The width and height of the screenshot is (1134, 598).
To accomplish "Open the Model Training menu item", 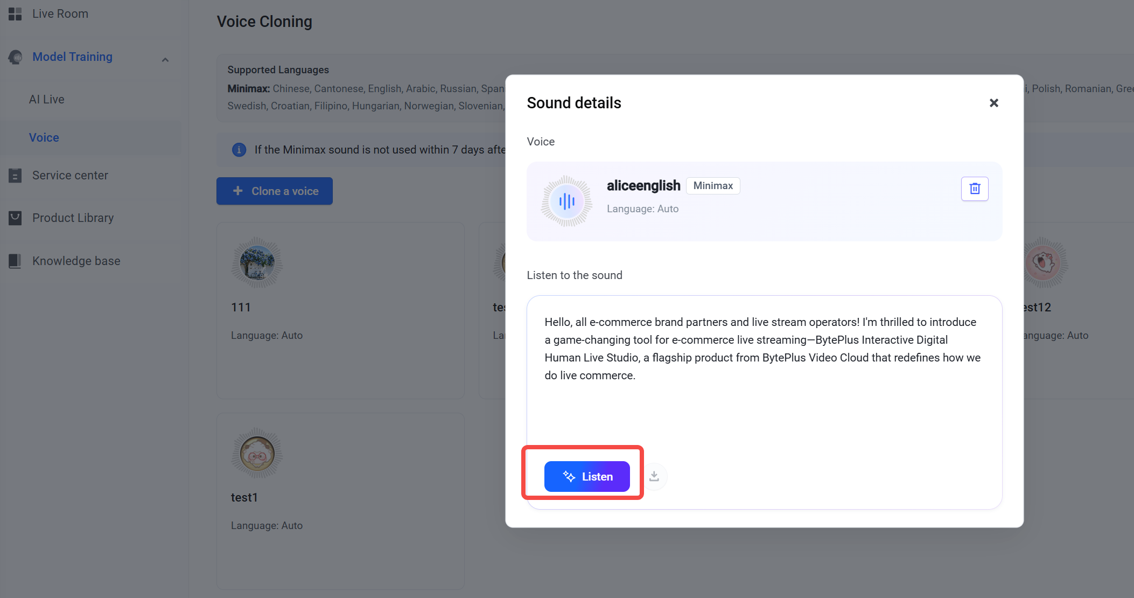I will (x=72, y=57).
